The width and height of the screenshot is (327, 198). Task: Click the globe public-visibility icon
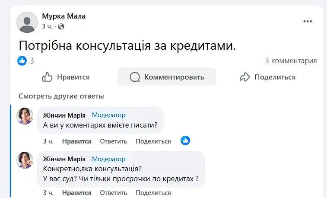61,26
